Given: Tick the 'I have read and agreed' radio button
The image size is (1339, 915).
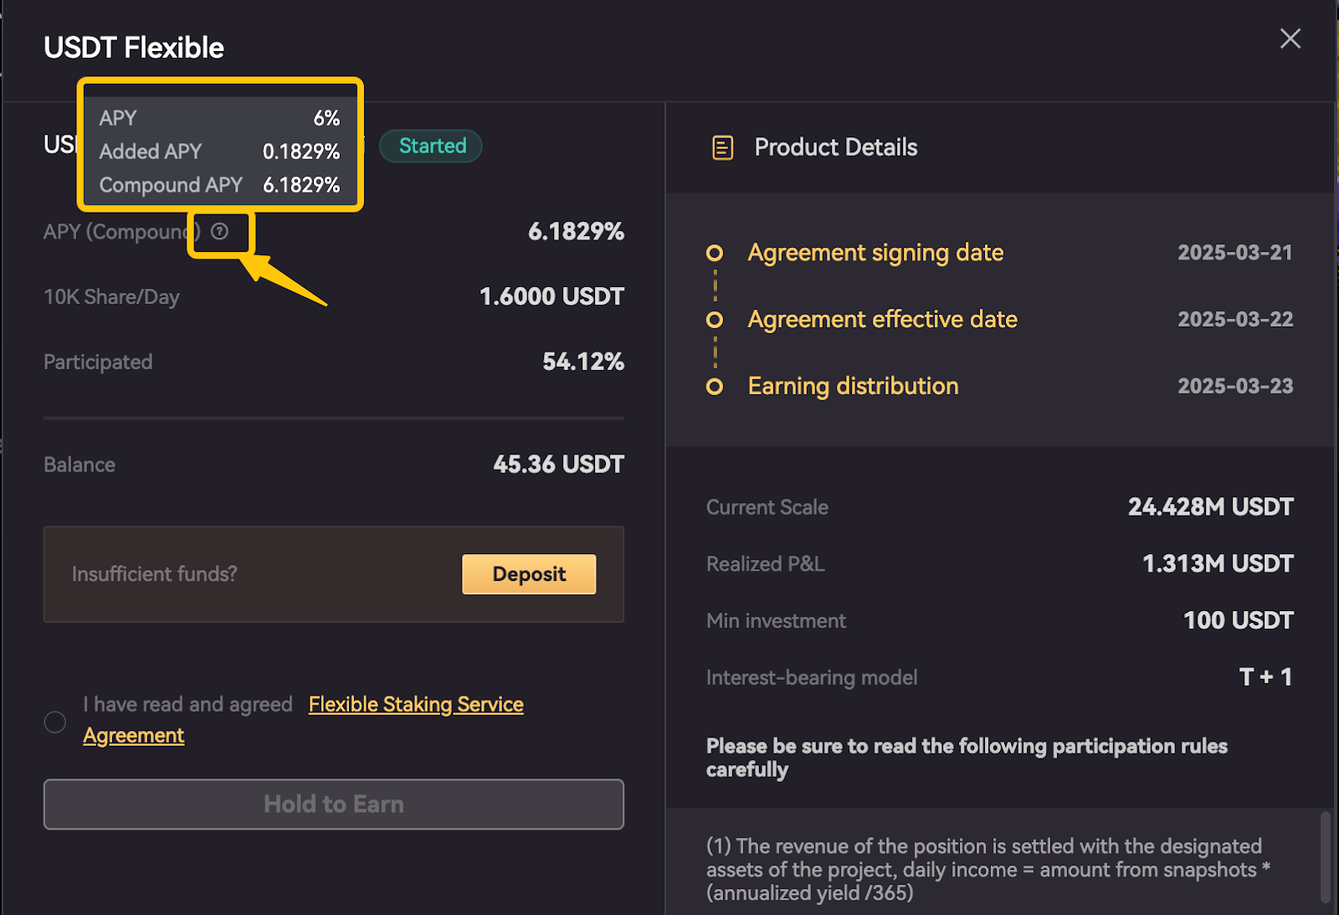Looking at the screenshot, I should pyautogui.click(x=55, y=722).
